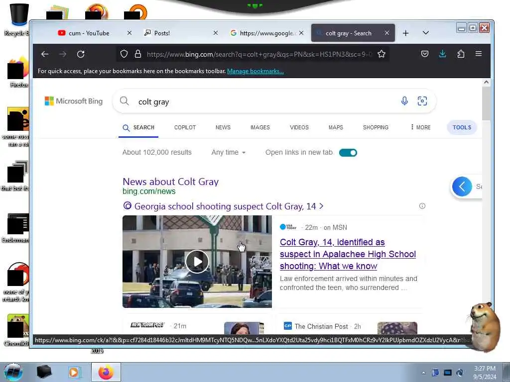The height and width of the screenshot is (382, 510).
Task: Toggle 'Open links in new tab' switch
Action: 348,153
